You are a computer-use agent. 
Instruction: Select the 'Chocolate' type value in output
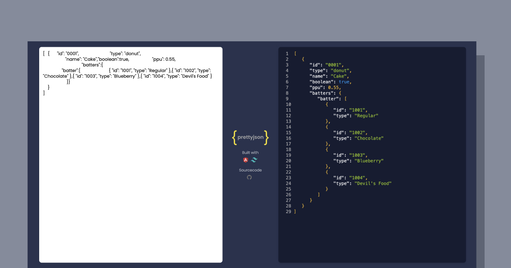pos(369,138)
